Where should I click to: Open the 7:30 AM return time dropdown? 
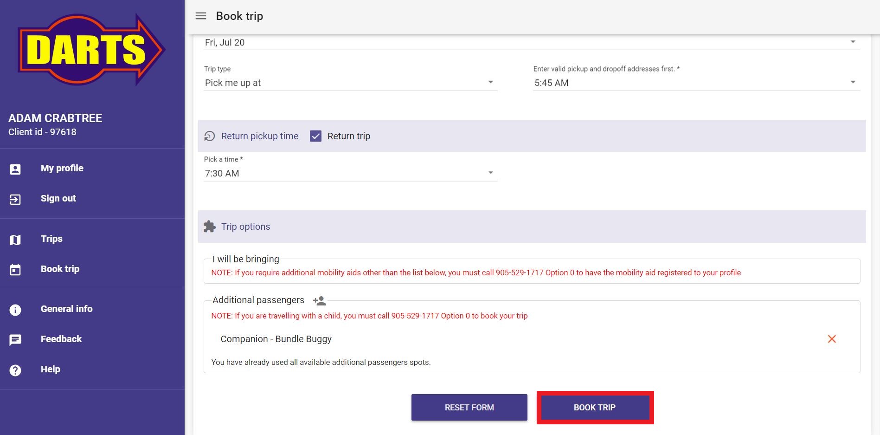click(x=351, y=173)
